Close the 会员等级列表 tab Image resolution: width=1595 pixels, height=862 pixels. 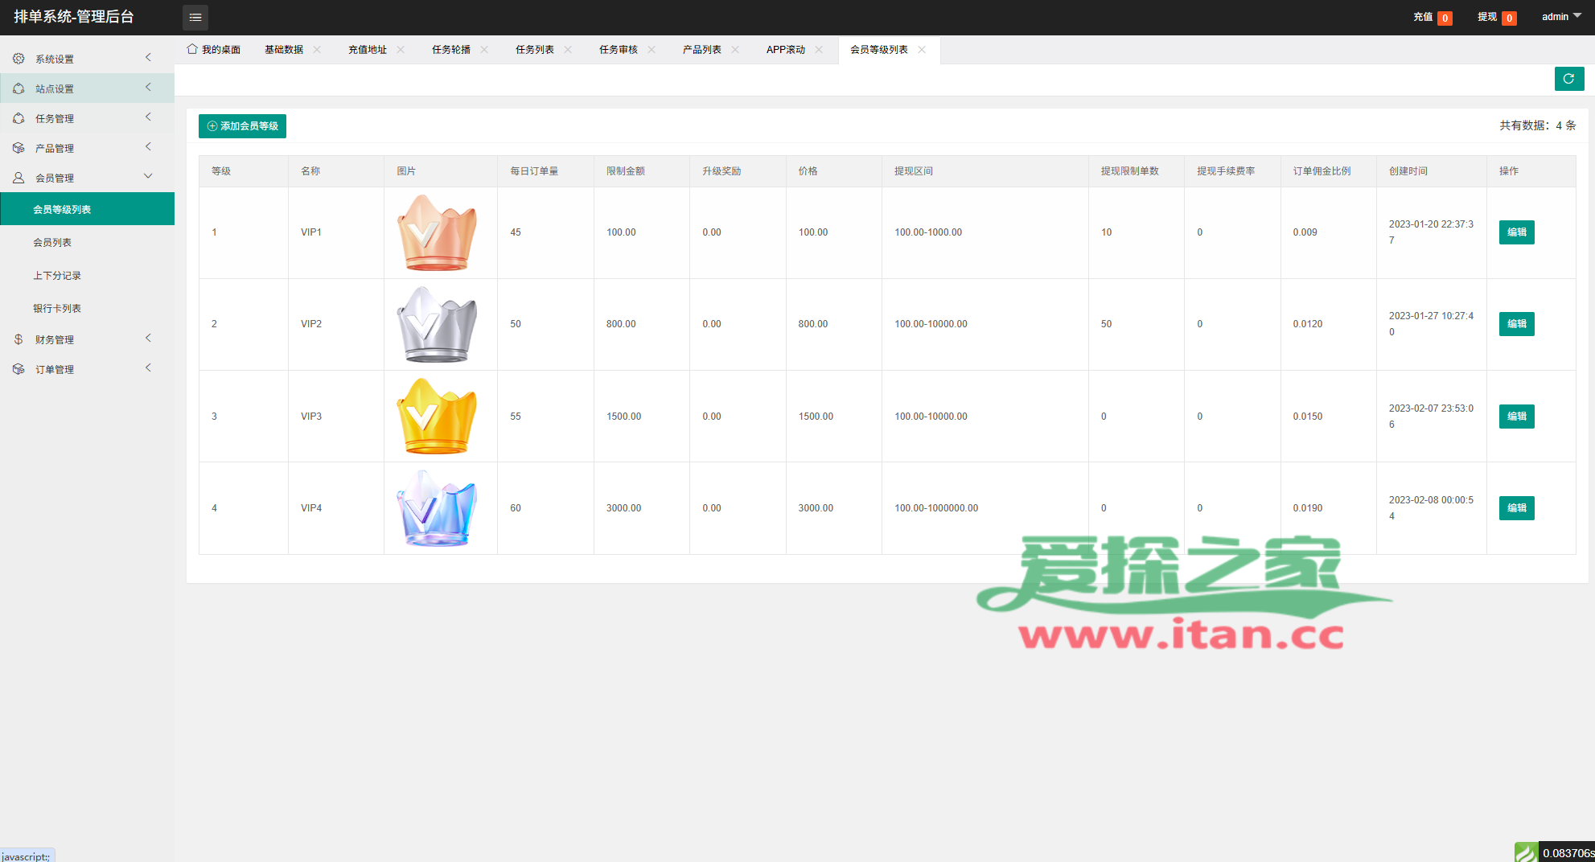pos(922,50)
